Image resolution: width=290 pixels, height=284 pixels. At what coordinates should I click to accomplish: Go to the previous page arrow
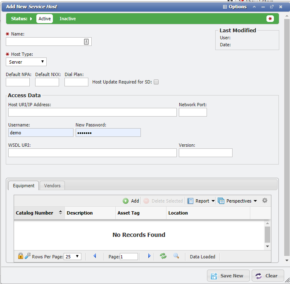tap(95, 256)
